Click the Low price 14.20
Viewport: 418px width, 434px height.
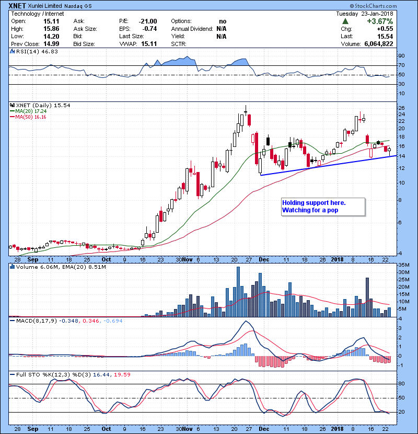click(x=51, y=36)
